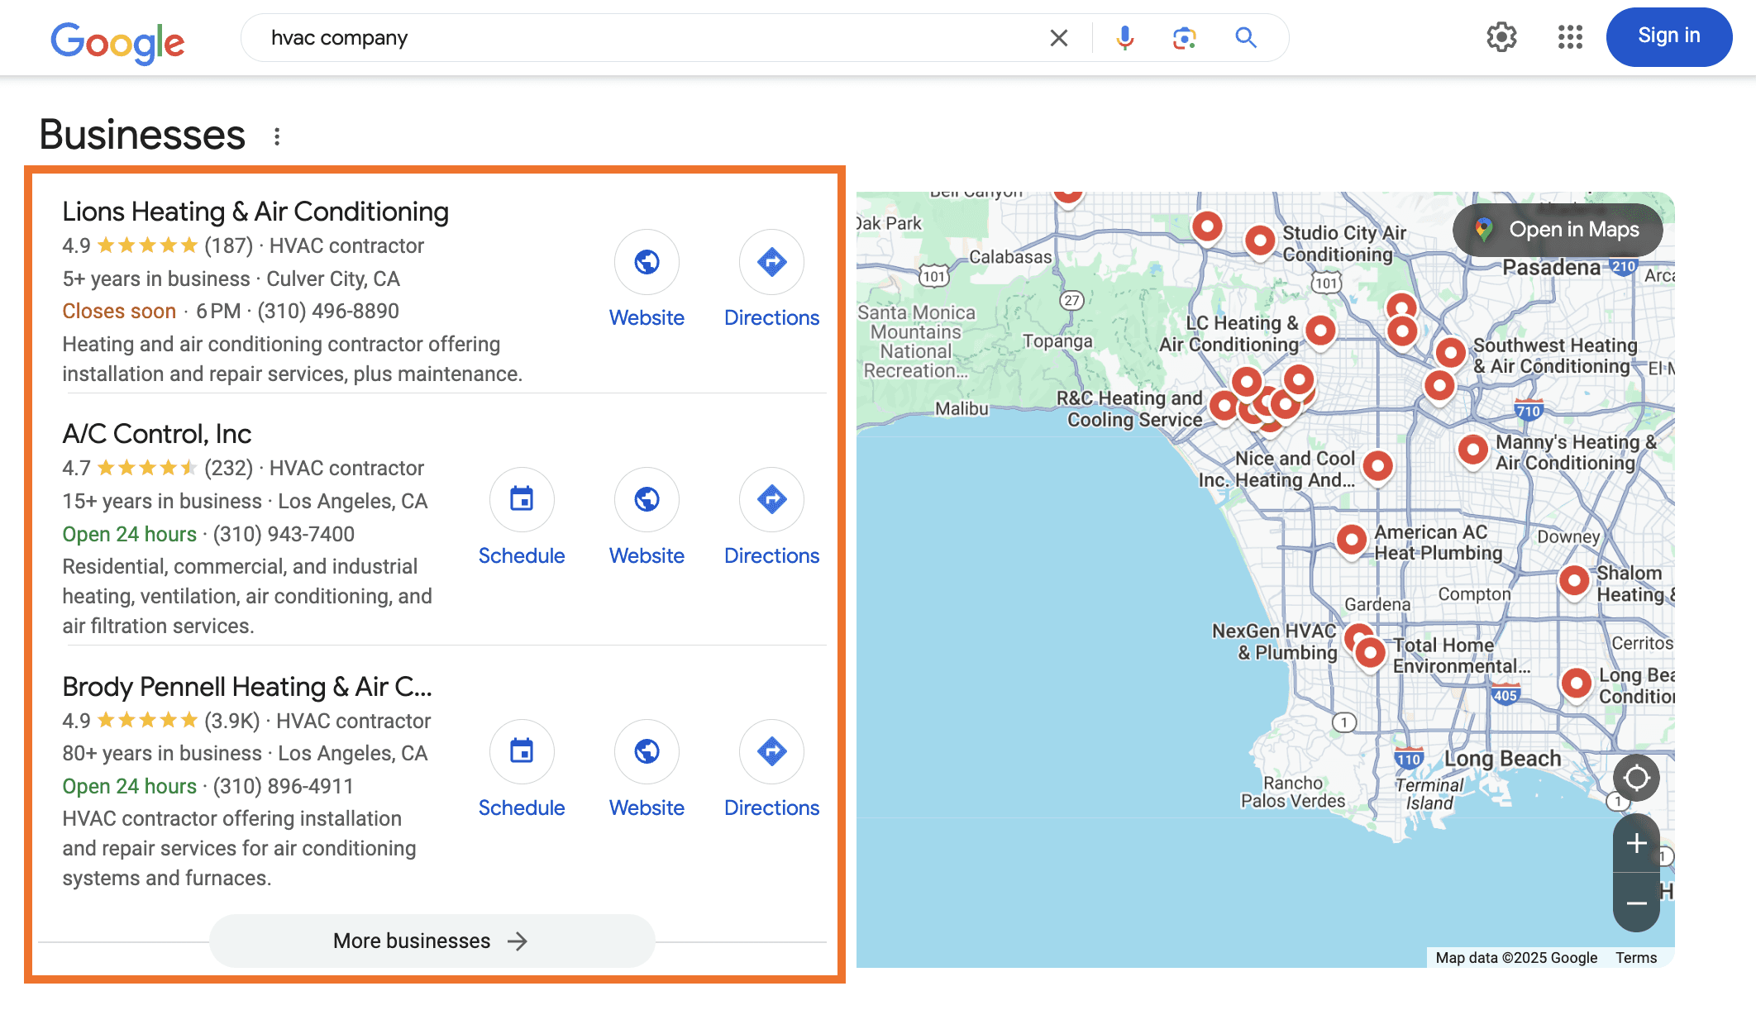Open Schedule link for Brody Pennell
Screen dimensions: 1756x1010
[522, 808]
